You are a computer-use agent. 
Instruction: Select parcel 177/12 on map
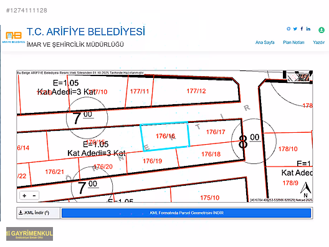[x=196, y=91]
